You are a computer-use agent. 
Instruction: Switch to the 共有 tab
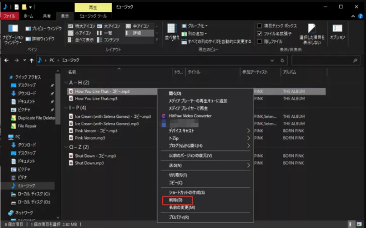pyautogui.click(x=46, y=16)
